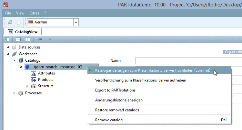
Task: Select the horizontal split layout icon
Action: (18, 39)
